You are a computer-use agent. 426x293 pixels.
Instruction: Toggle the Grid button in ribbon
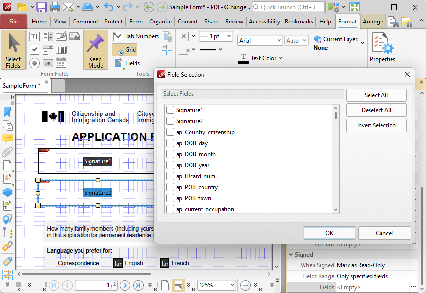point(124,50)
